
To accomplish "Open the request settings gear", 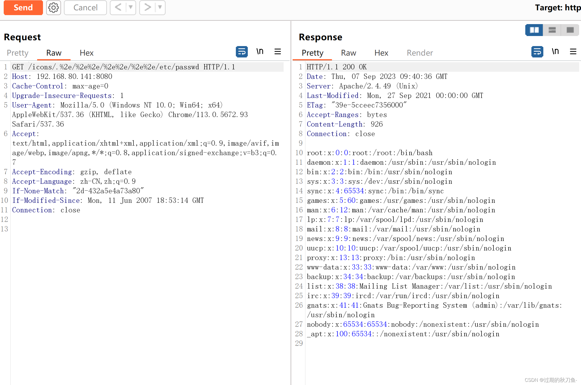I will tap(53, 7).
